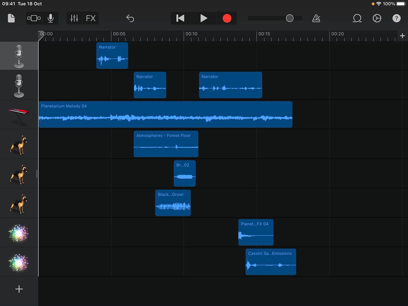Add a song section with the ruler plus
This screenshot has width=408, height=306.
tap(403, 36)
